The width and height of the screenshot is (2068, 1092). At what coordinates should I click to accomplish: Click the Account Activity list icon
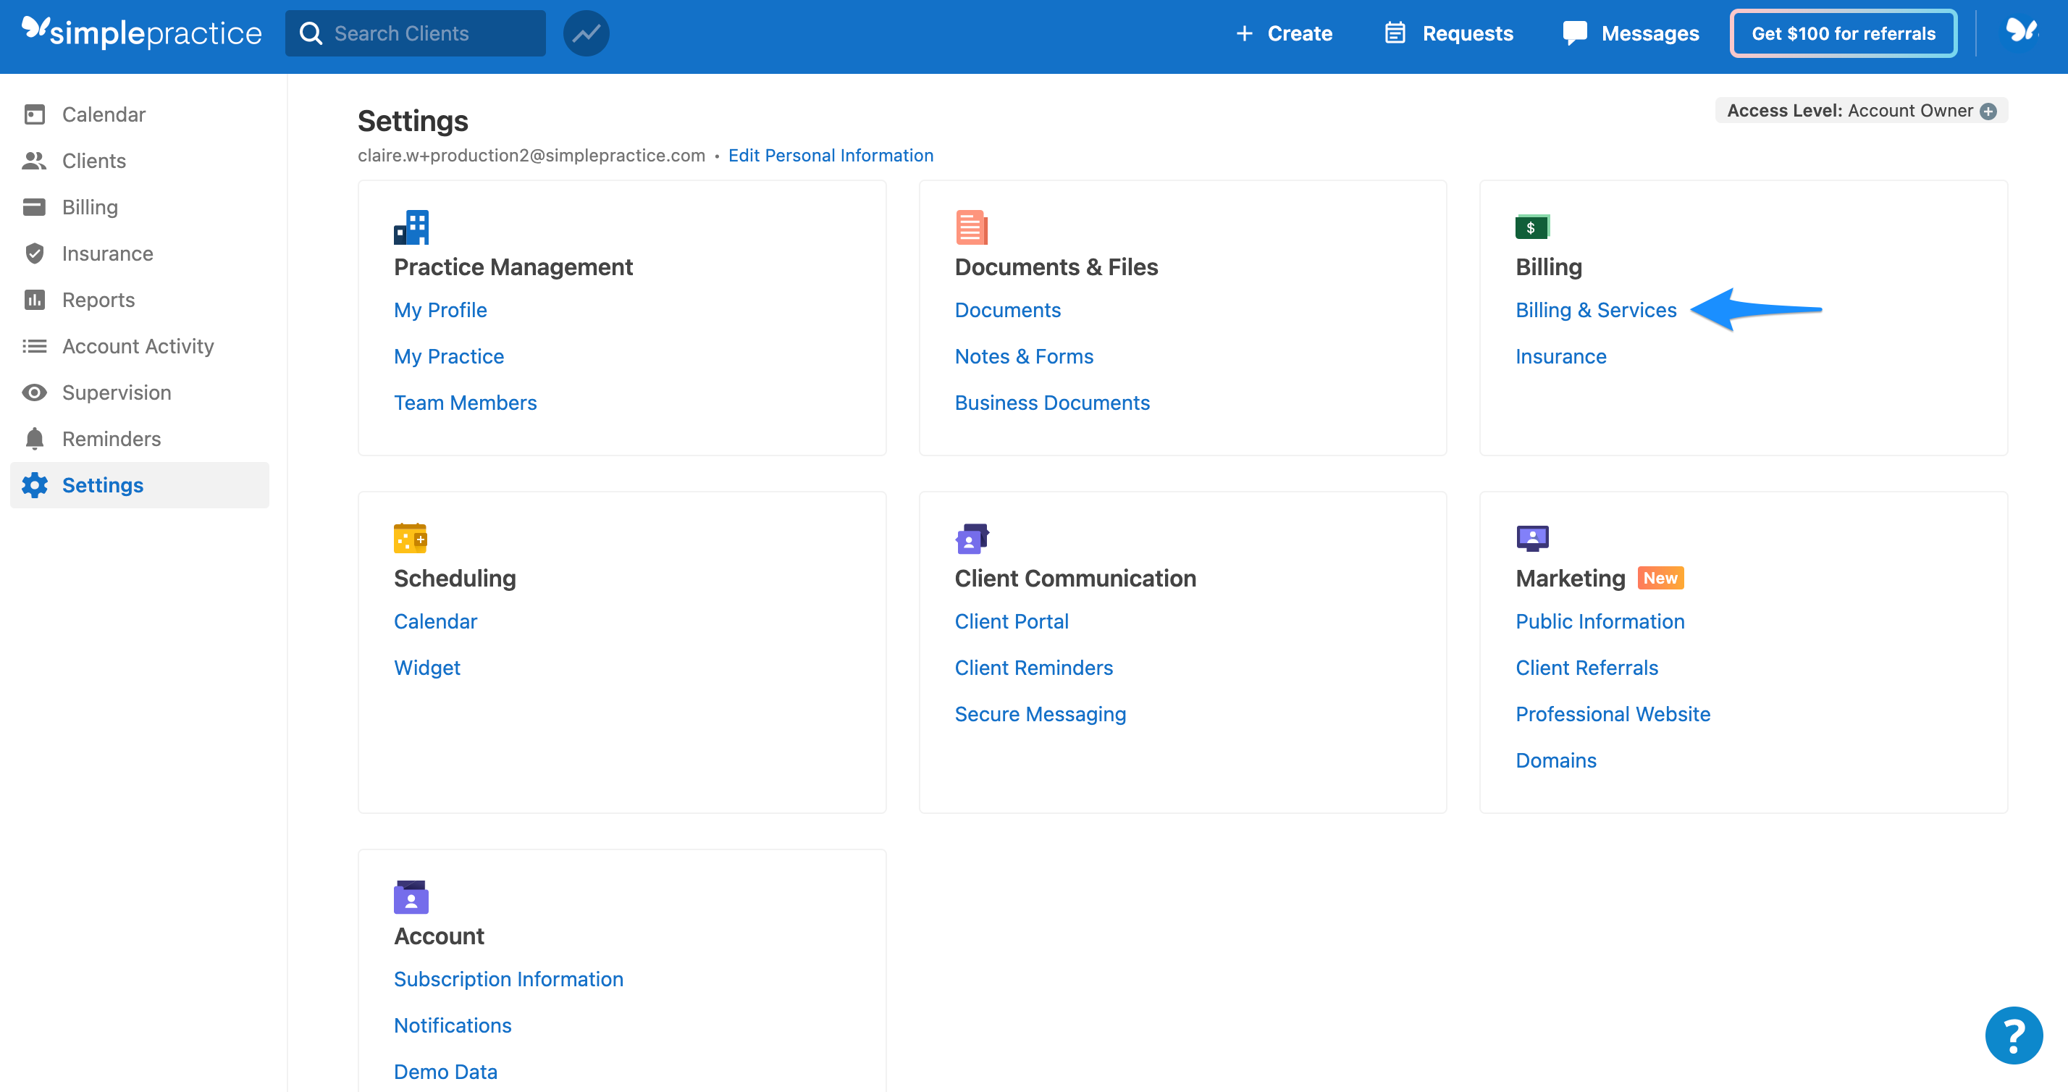click(35, 346)
